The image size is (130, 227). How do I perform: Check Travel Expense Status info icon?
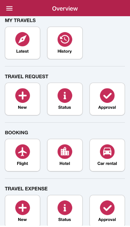tap(65, 207)
